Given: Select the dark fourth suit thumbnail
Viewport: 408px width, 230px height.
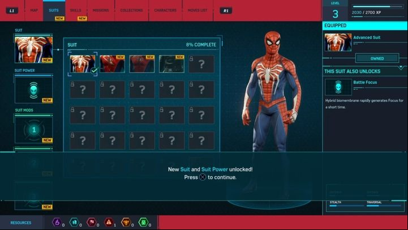Looking at the screenshot, I should pyautogui.click(x=171, y=64).
